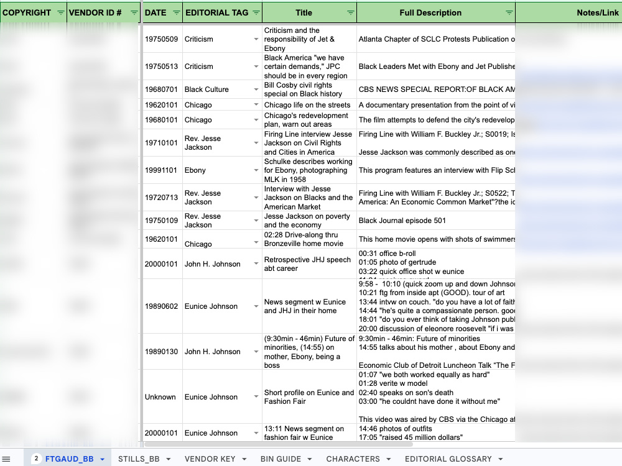The height and width of the screenshot is (466, 622).
Task: Select the date cell 19991101
Action: pos(162,170)
